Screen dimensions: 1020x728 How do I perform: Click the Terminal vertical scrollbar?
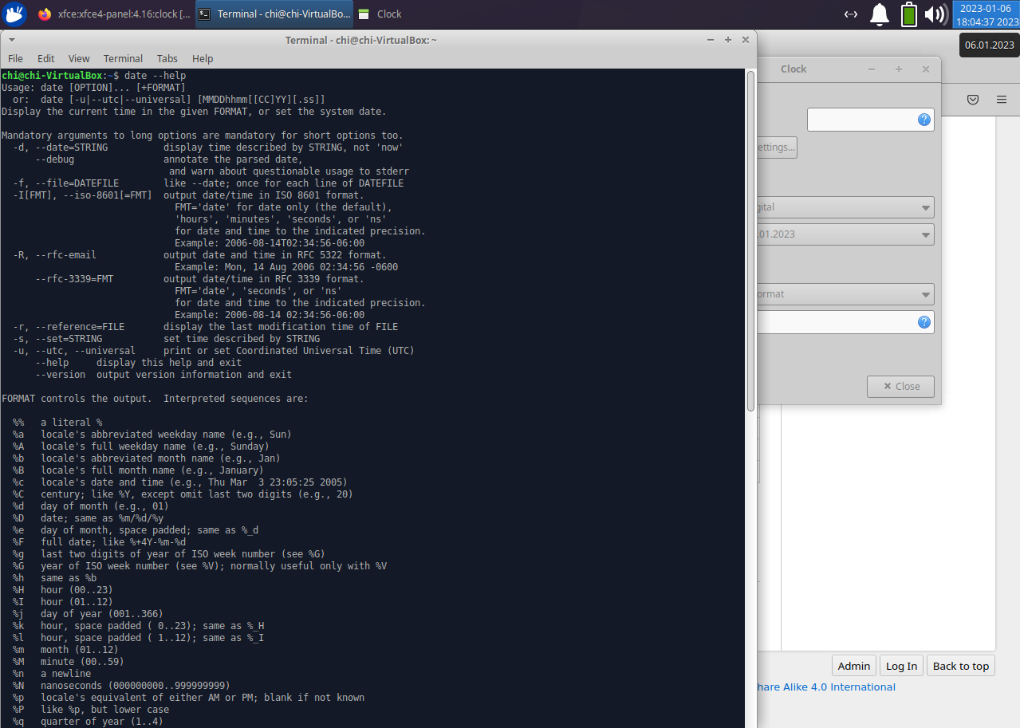(x=750, y=240)
